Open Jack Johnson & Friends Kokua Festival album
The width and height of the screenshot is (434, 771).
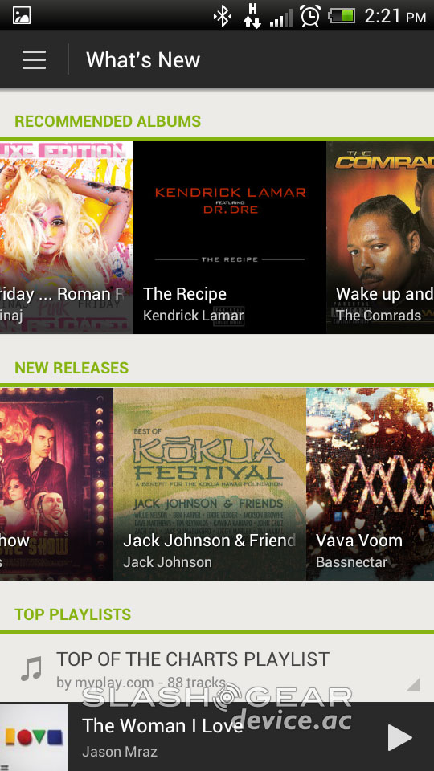pyautogui.click(x=210, y=484)
